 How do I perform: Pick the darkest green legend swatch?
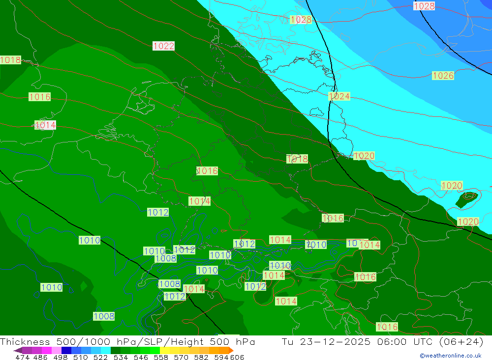tap(116, 350)
